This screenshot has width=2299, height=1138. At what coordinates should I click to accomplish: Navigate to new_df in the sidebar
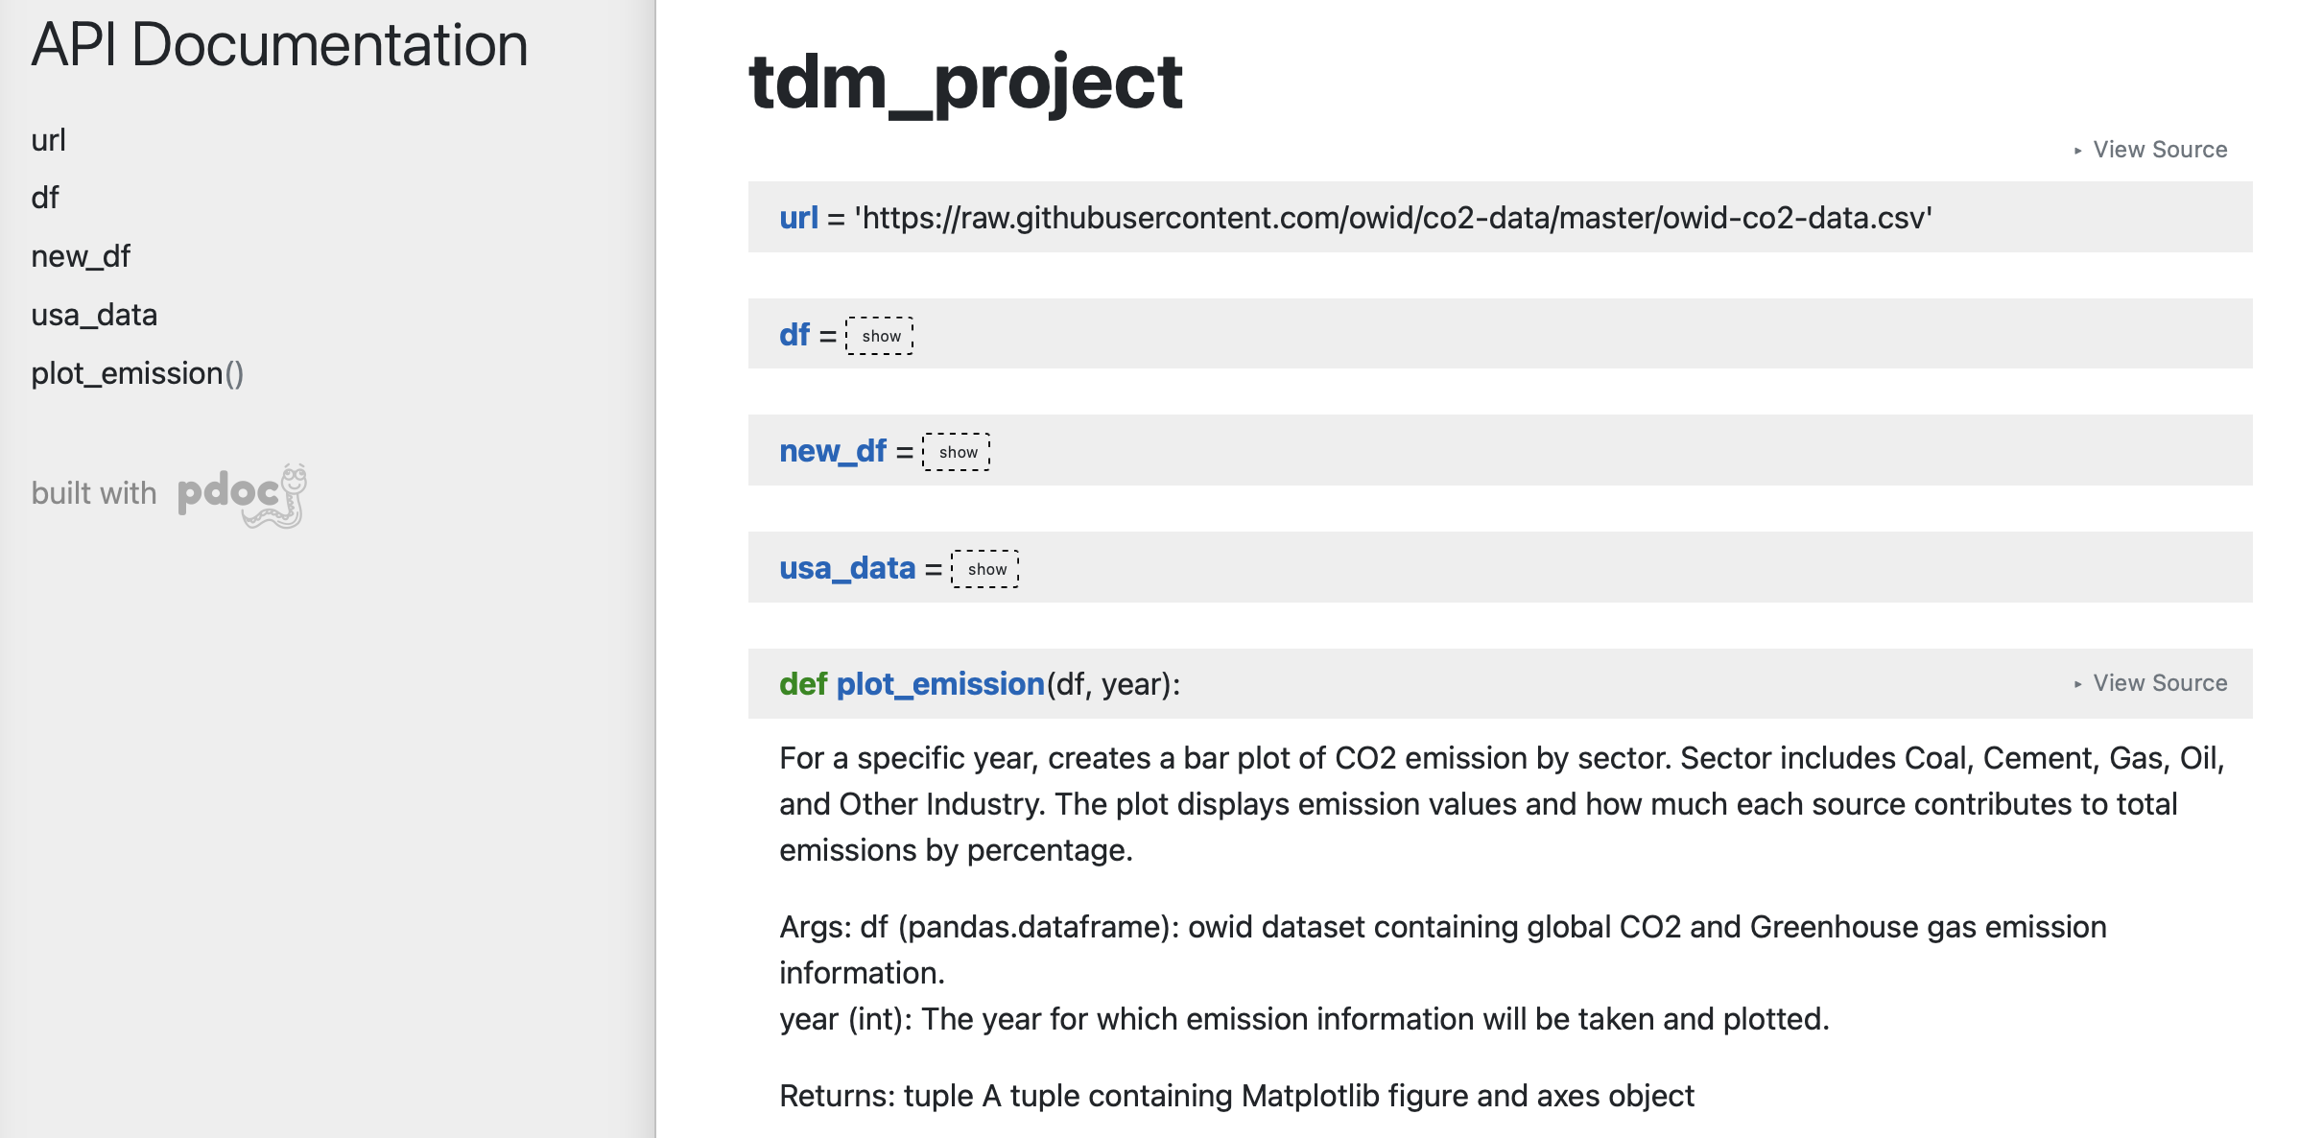click(x=81, y=256)
